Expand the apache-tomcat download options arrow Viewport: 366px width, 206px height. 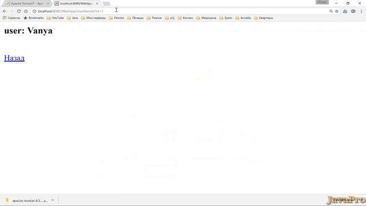click(x=53, y=200)
